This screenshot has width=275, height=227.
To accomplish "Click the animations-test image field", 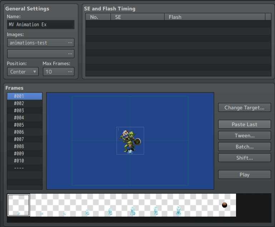I will (41, 43).
